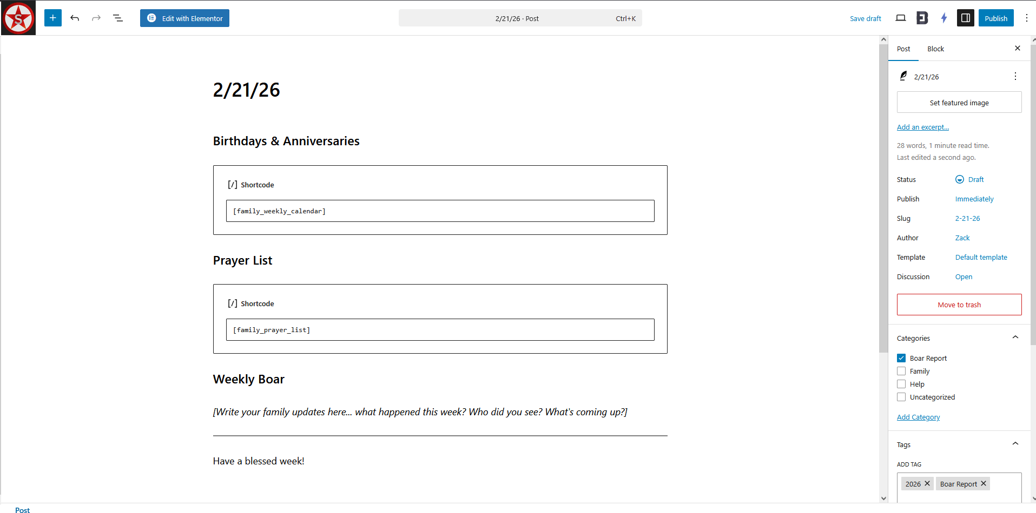Toggle the settings sidebar icon

pos(965,18)
